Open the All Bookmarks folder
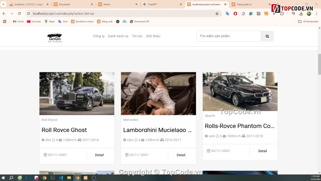This screenshot has width=321, height=181. tap(308, 22)
